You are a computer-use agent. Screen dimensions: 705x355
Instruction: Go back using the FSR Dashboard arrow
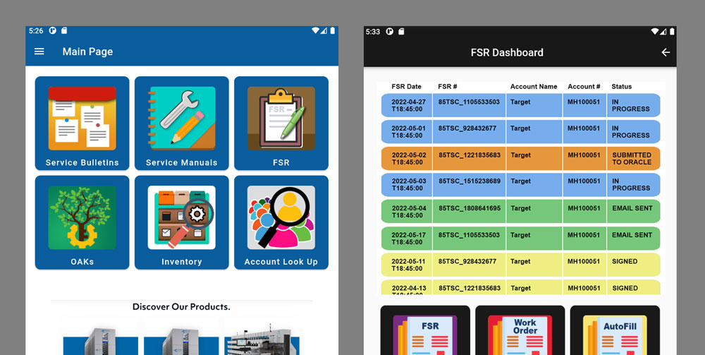665,52
